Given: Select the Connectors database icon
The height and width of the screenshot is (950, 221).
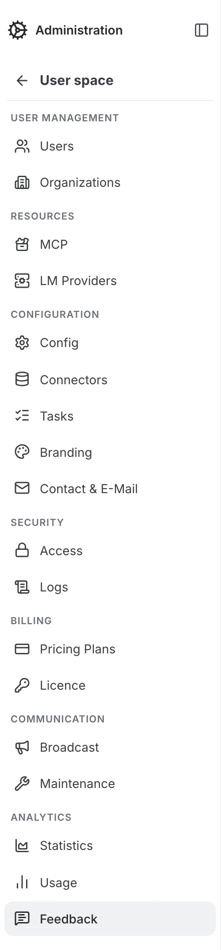Looking at the screenshot, I should click(22, 379).
